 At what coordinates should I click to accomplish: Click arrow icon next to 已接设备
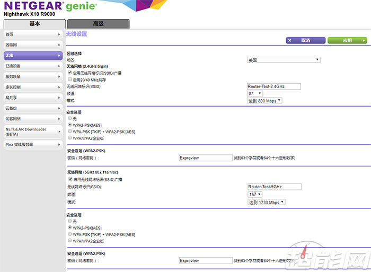(x=59, y=66)
